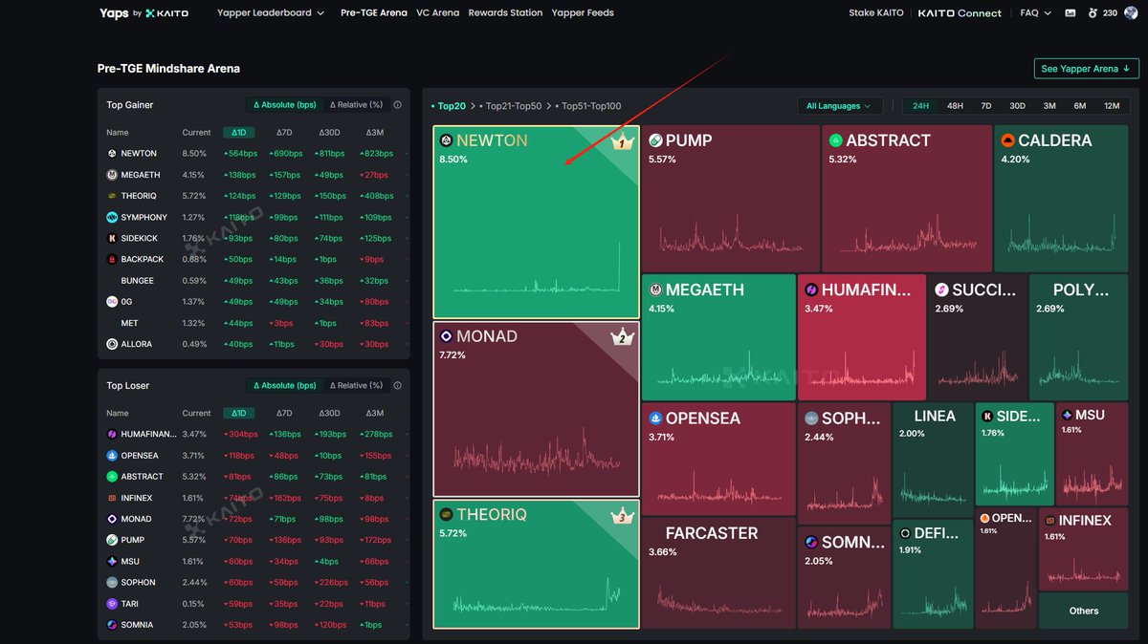Click SOPHON's token icon in Top Loser table

(x=112, y=582)
